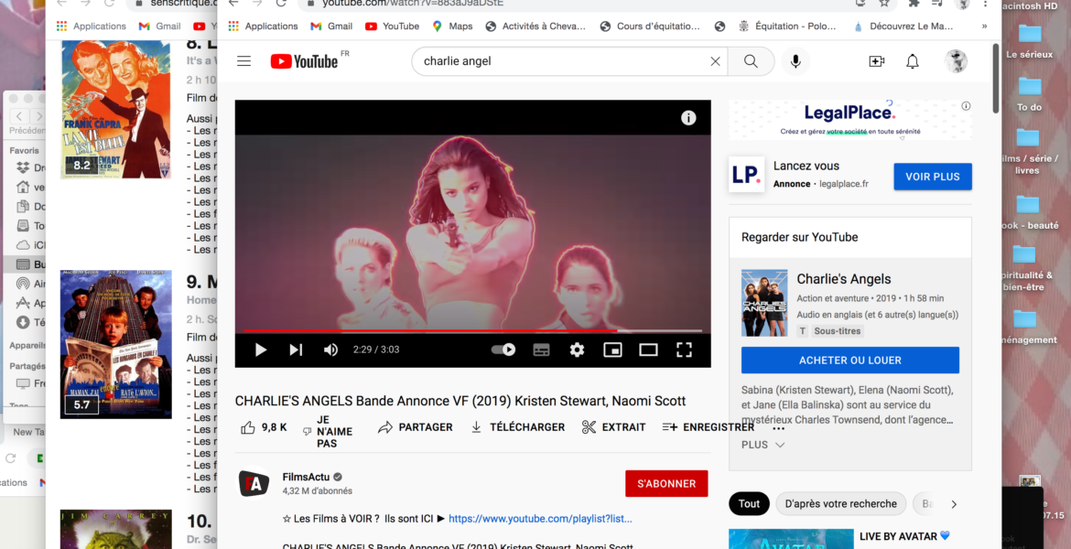Open the Charlie's Angels movie poster
The width and height of the screenshot is (1071, 549).
pos(764,303)
